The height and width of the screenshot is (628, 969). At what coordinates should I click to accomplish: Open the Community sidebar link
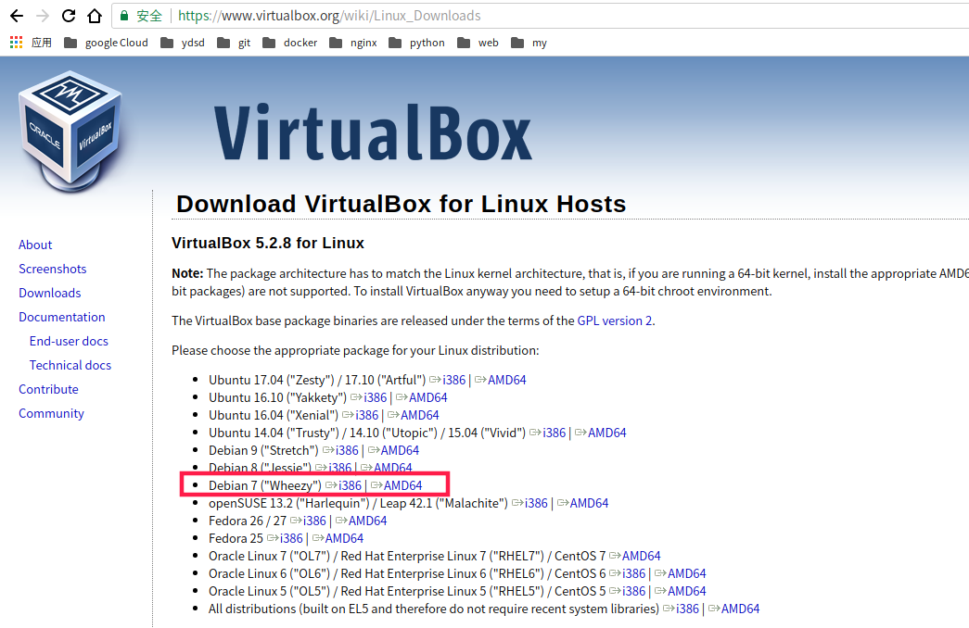click(51, 414)
